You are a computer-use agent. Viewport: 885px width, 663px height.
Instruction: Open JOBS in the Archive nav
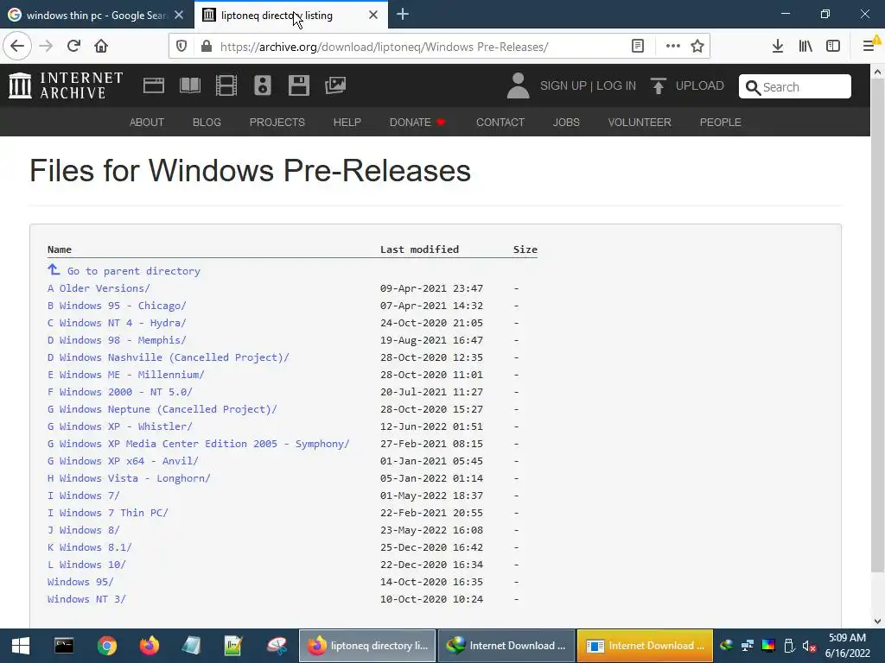point(566,123)
